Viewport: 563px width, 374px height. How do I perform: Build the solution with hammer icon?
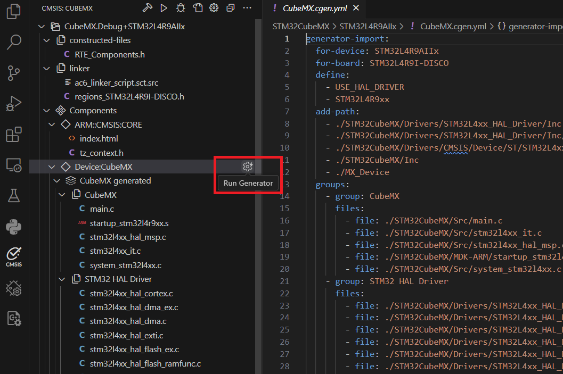147,8
